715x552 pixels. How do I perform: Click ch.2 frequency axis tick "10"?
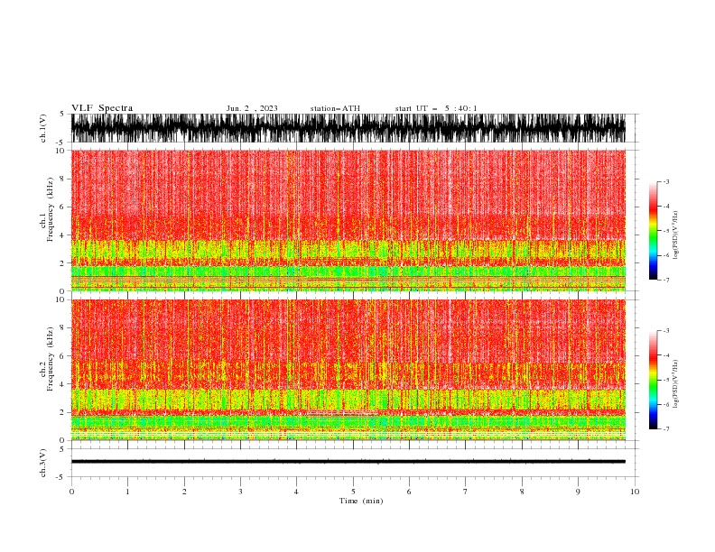point(60,299)
